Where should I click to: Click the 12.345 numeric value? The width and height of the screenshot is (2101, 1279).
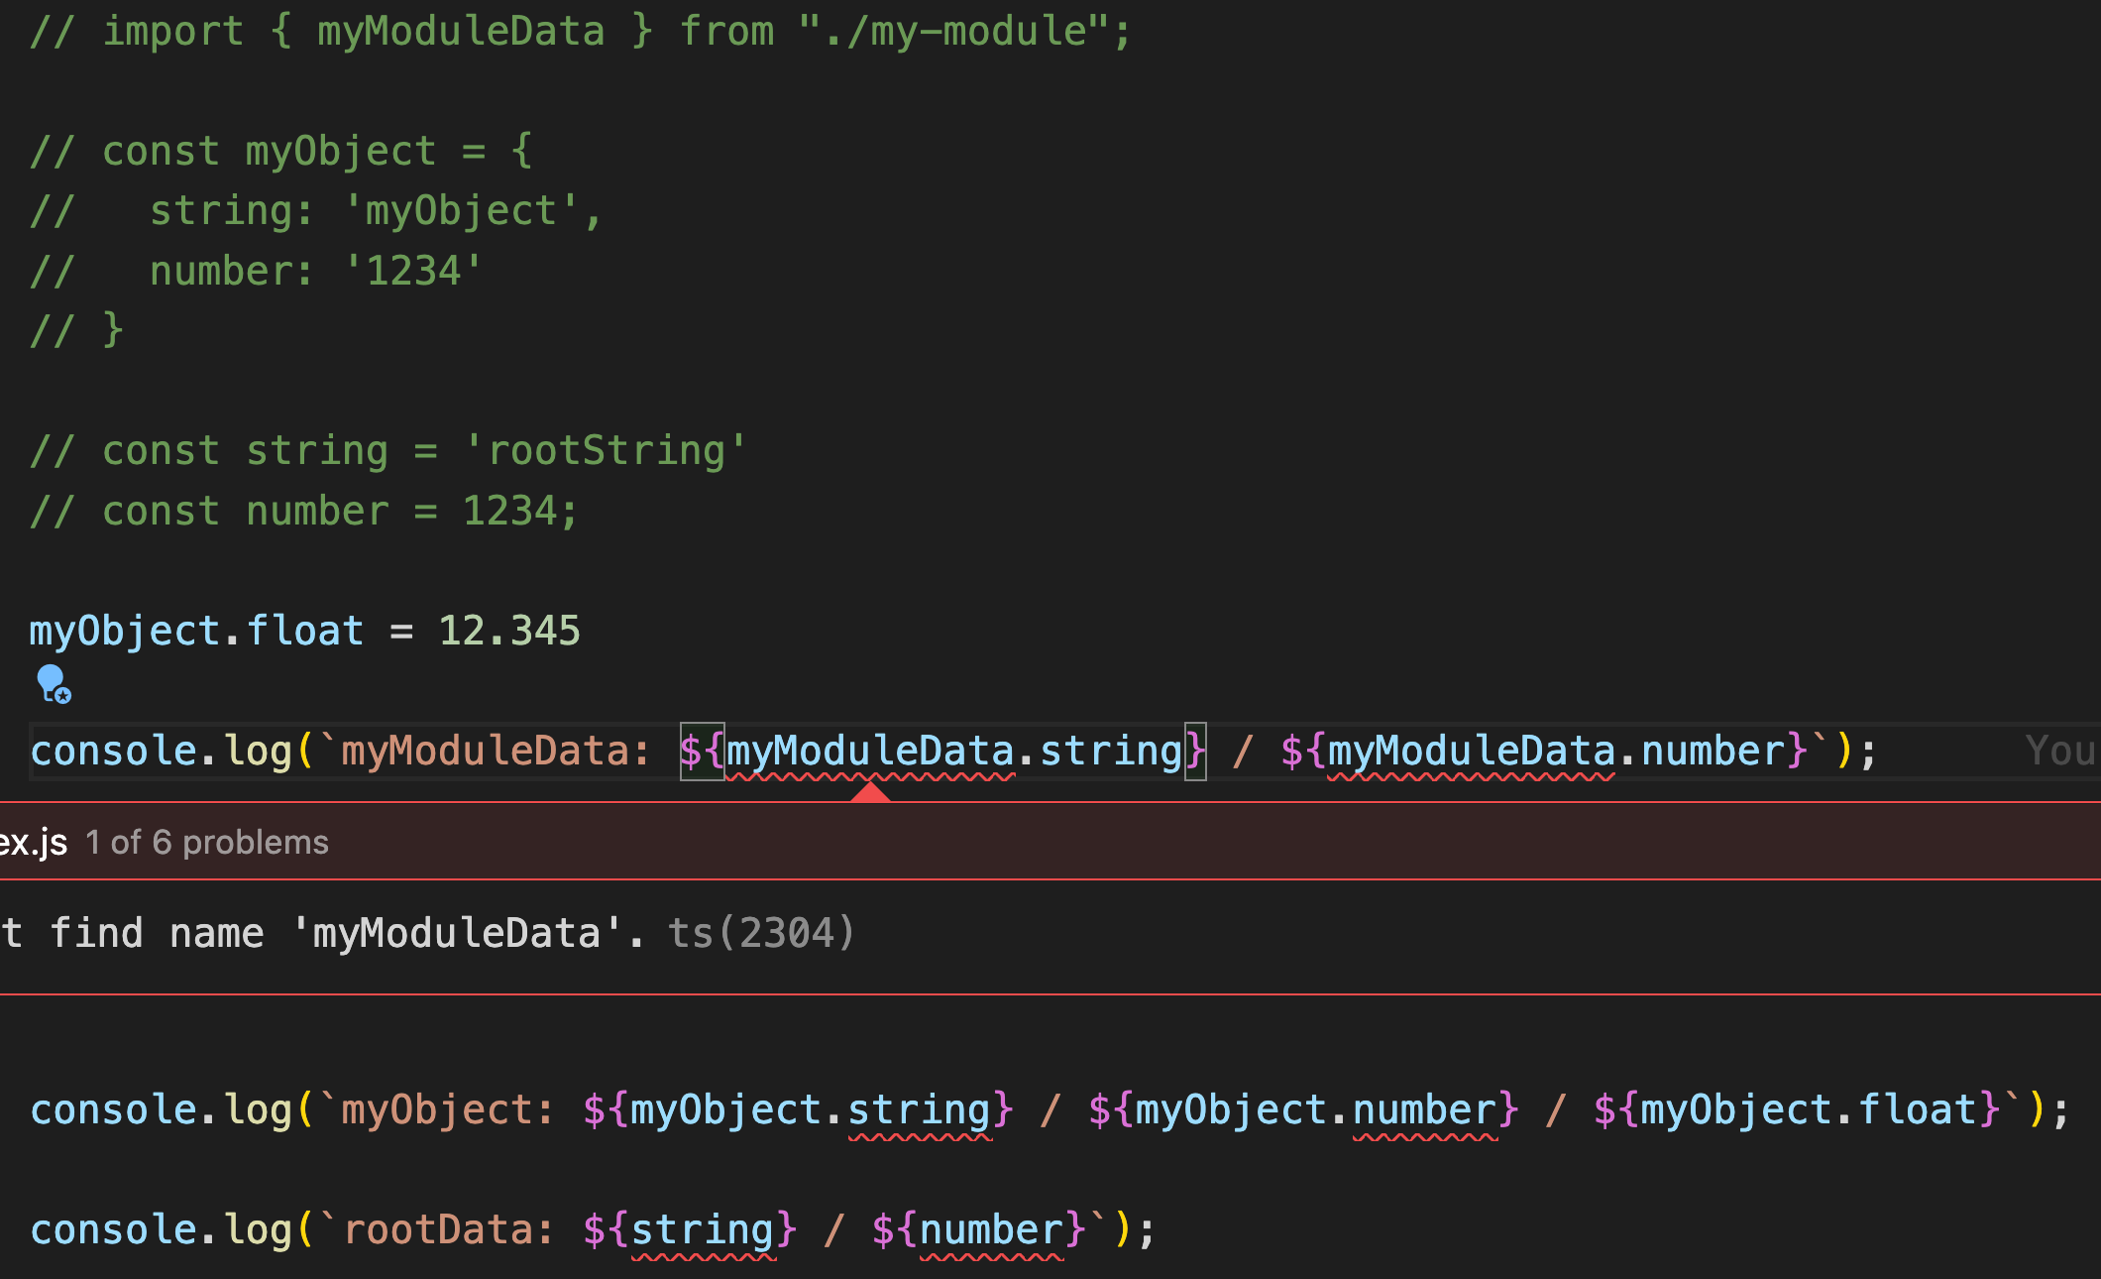(509, 632)
